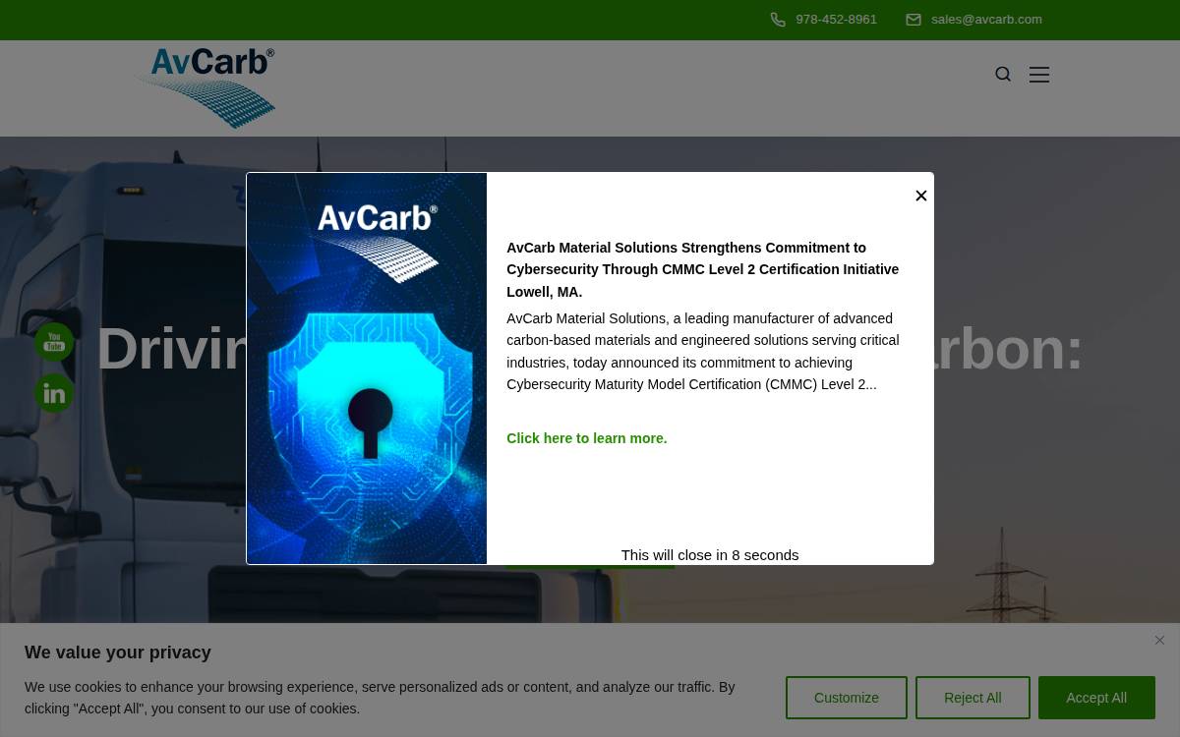This screenshot has height=737, width=1180.
Task: Open the site search icon
Action: tap(1003, 75)
